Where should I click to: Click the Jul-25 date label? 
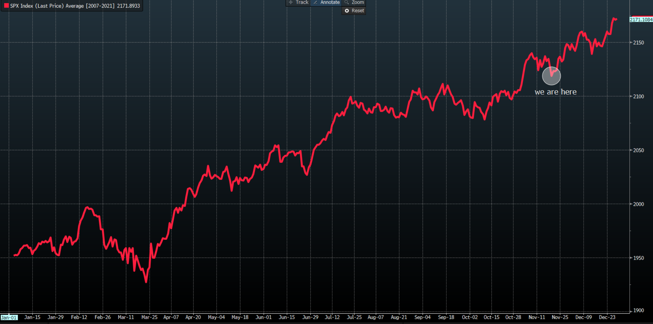tap(354, 317)
